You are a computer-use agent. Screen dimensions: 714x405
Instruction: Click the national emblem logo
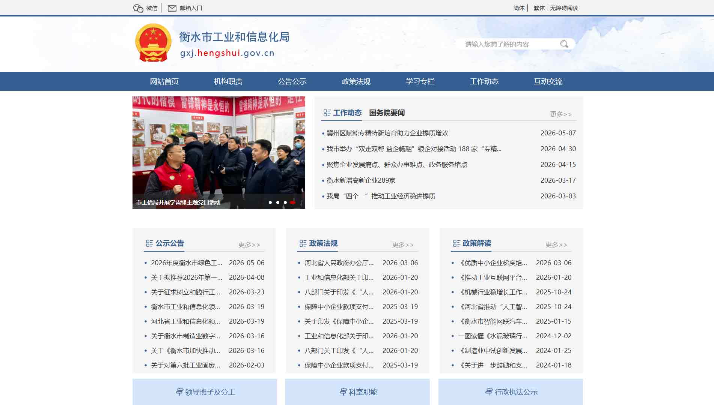[x=153, y=43]
